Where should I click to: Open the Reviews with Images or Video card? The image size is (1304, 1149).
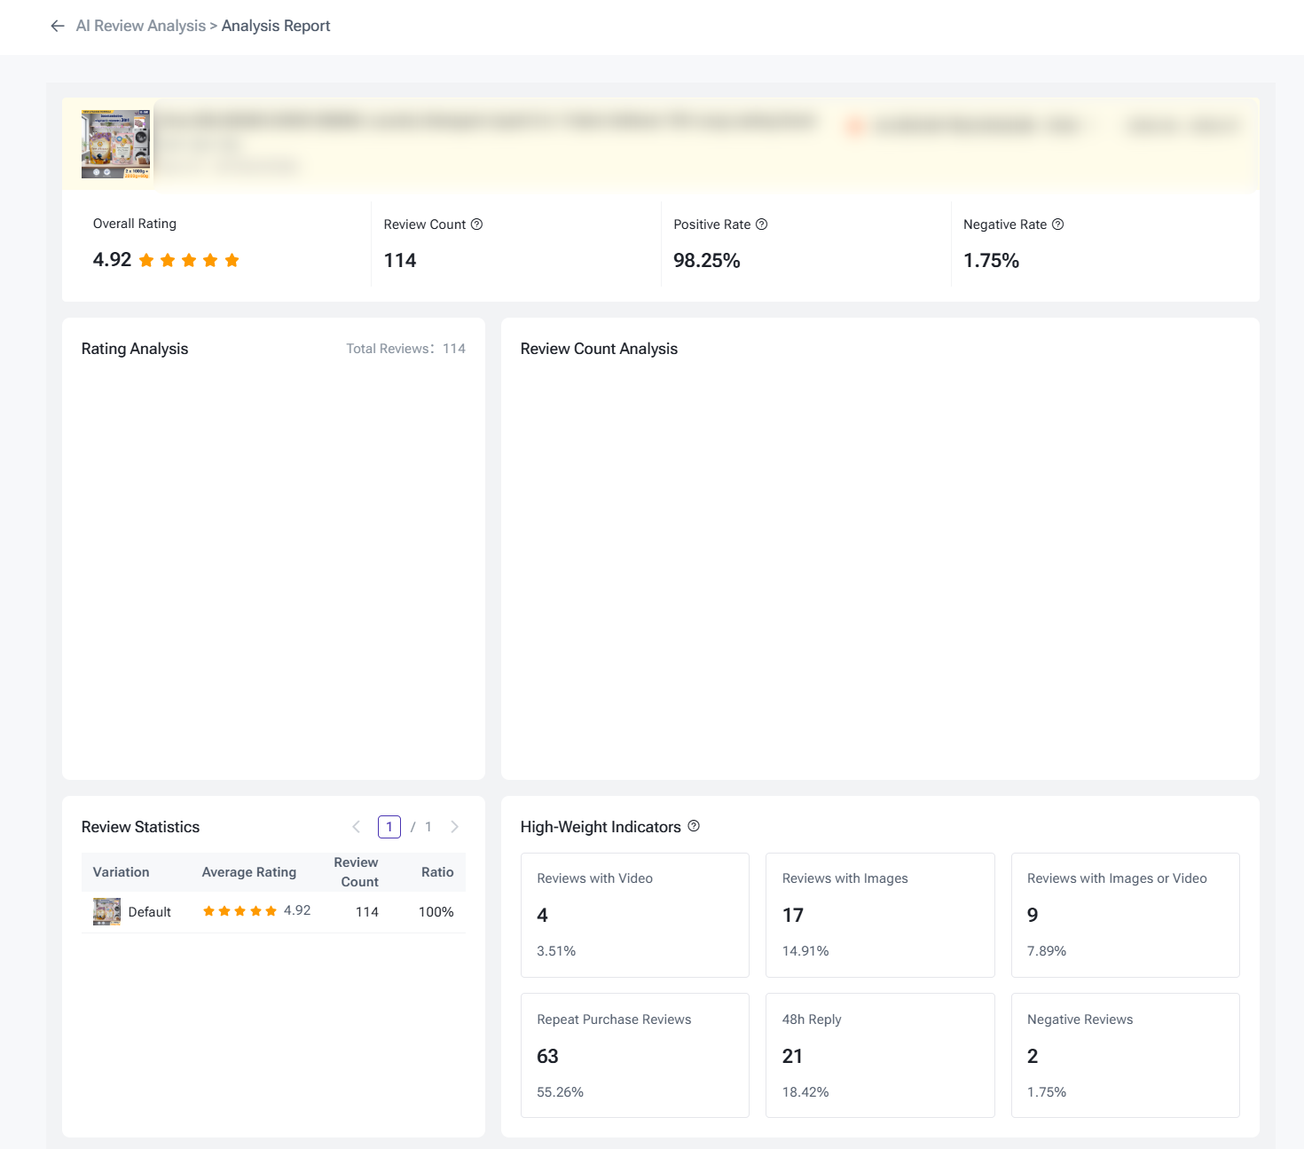tap(1126, 915)
